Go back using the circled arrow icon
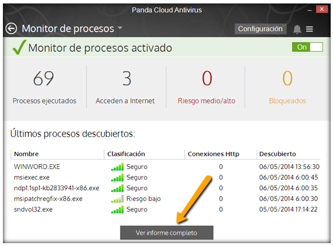333x246 pixels. pyautogui.click(x=11, y=28)
